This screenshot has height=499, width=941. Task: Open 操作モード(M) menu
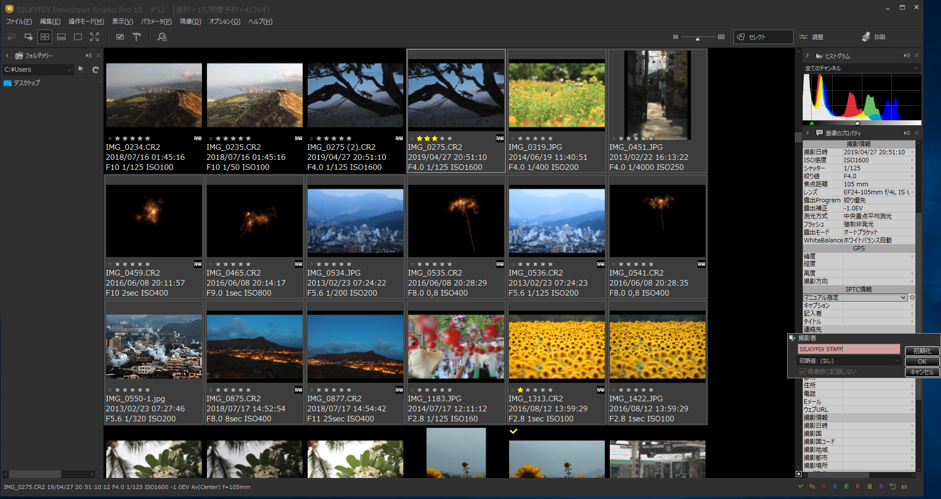(86, 22)
